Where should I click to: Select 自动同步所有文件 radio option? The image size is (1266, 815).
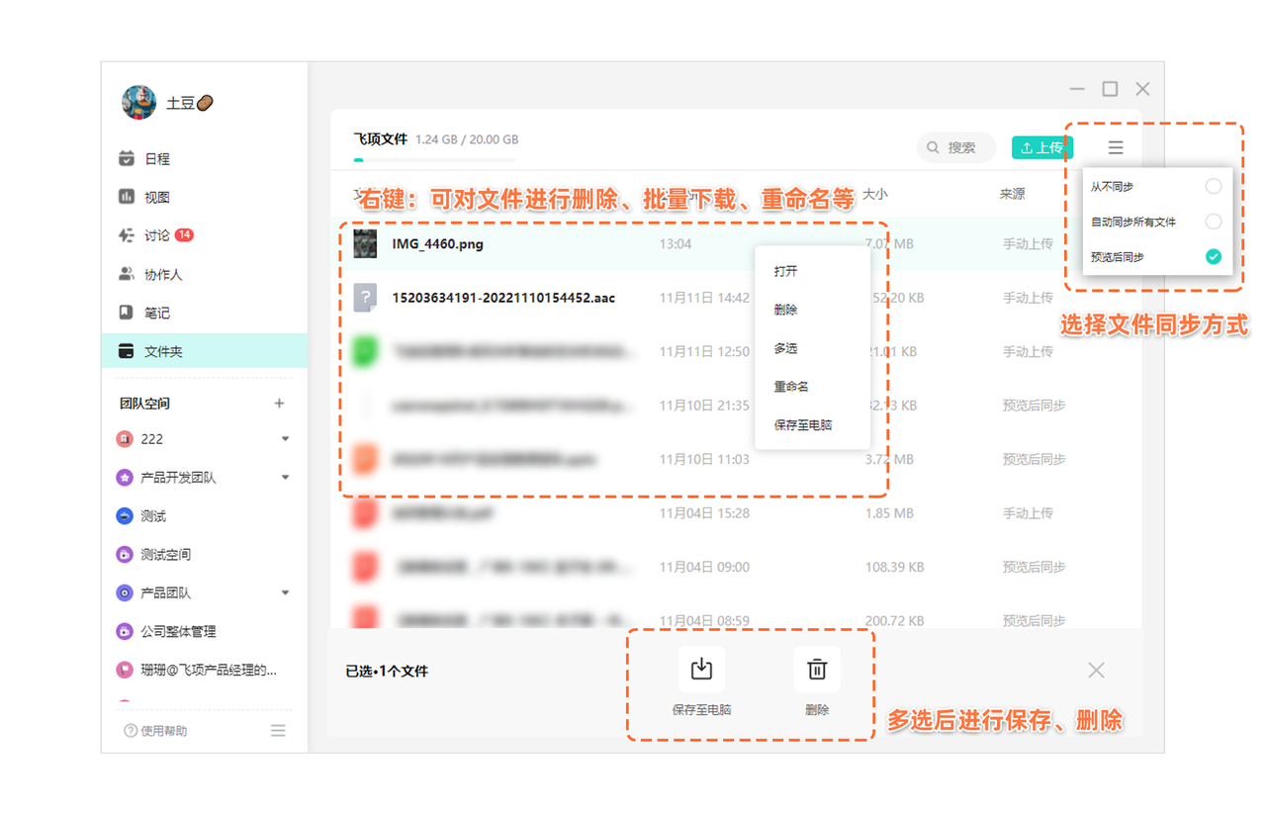pos(1213,222)
